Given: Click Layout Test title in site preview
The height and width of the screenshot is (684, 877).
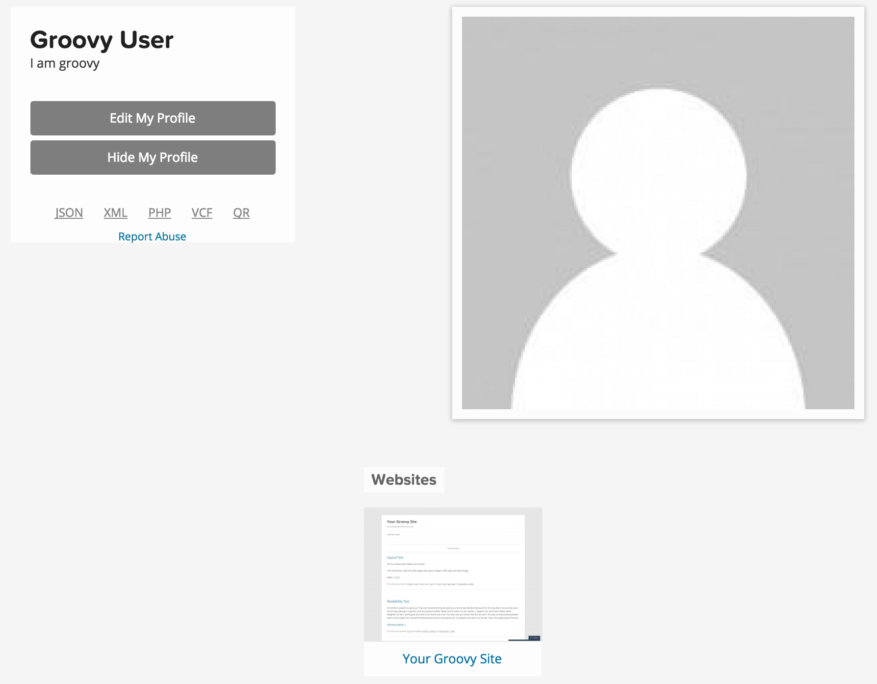Looking at the screenshot, I should [395, 557].
